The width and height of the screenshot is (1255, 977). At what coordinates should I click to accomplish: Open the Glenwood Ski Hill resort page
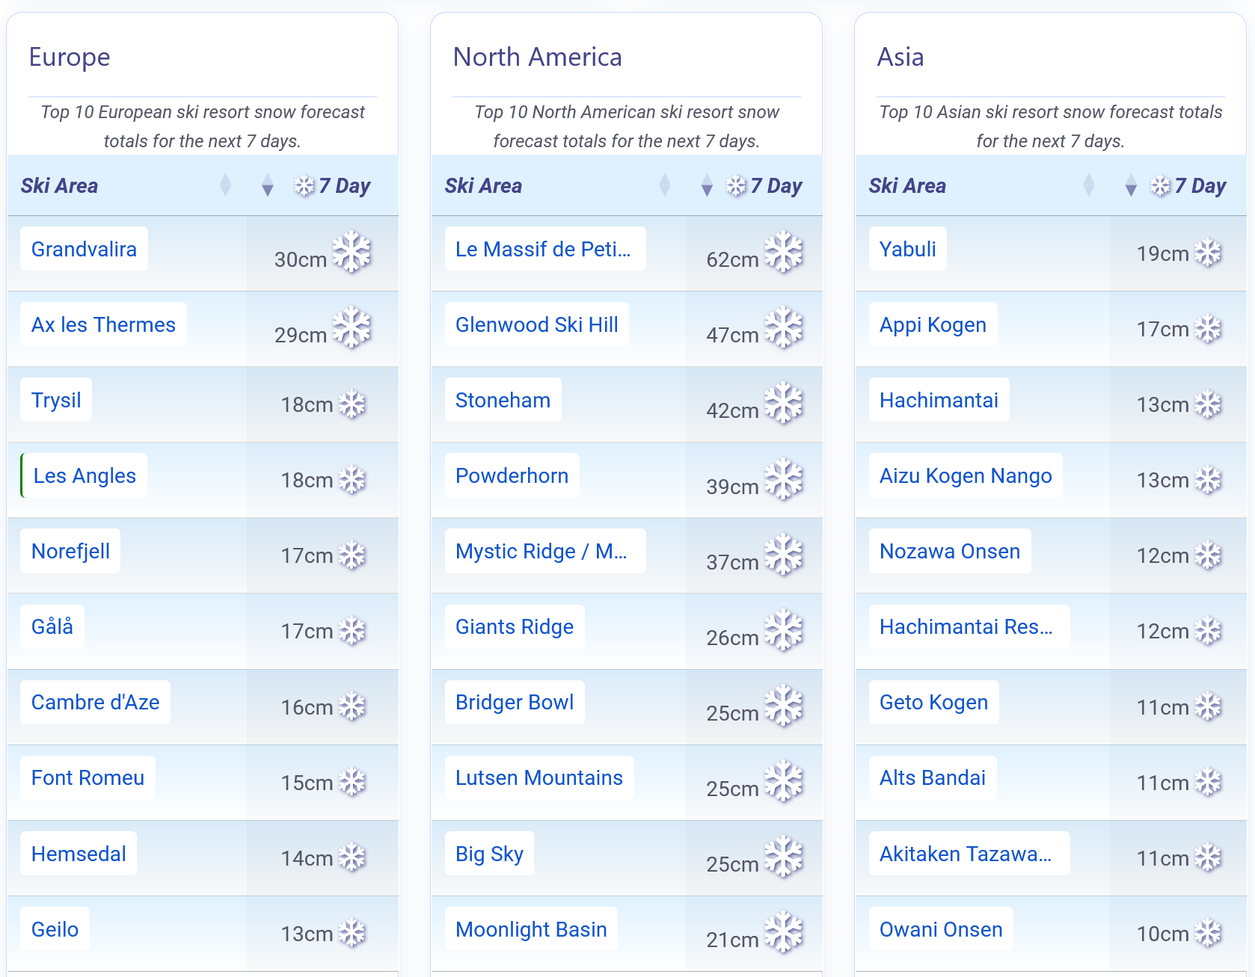point(536,324)
